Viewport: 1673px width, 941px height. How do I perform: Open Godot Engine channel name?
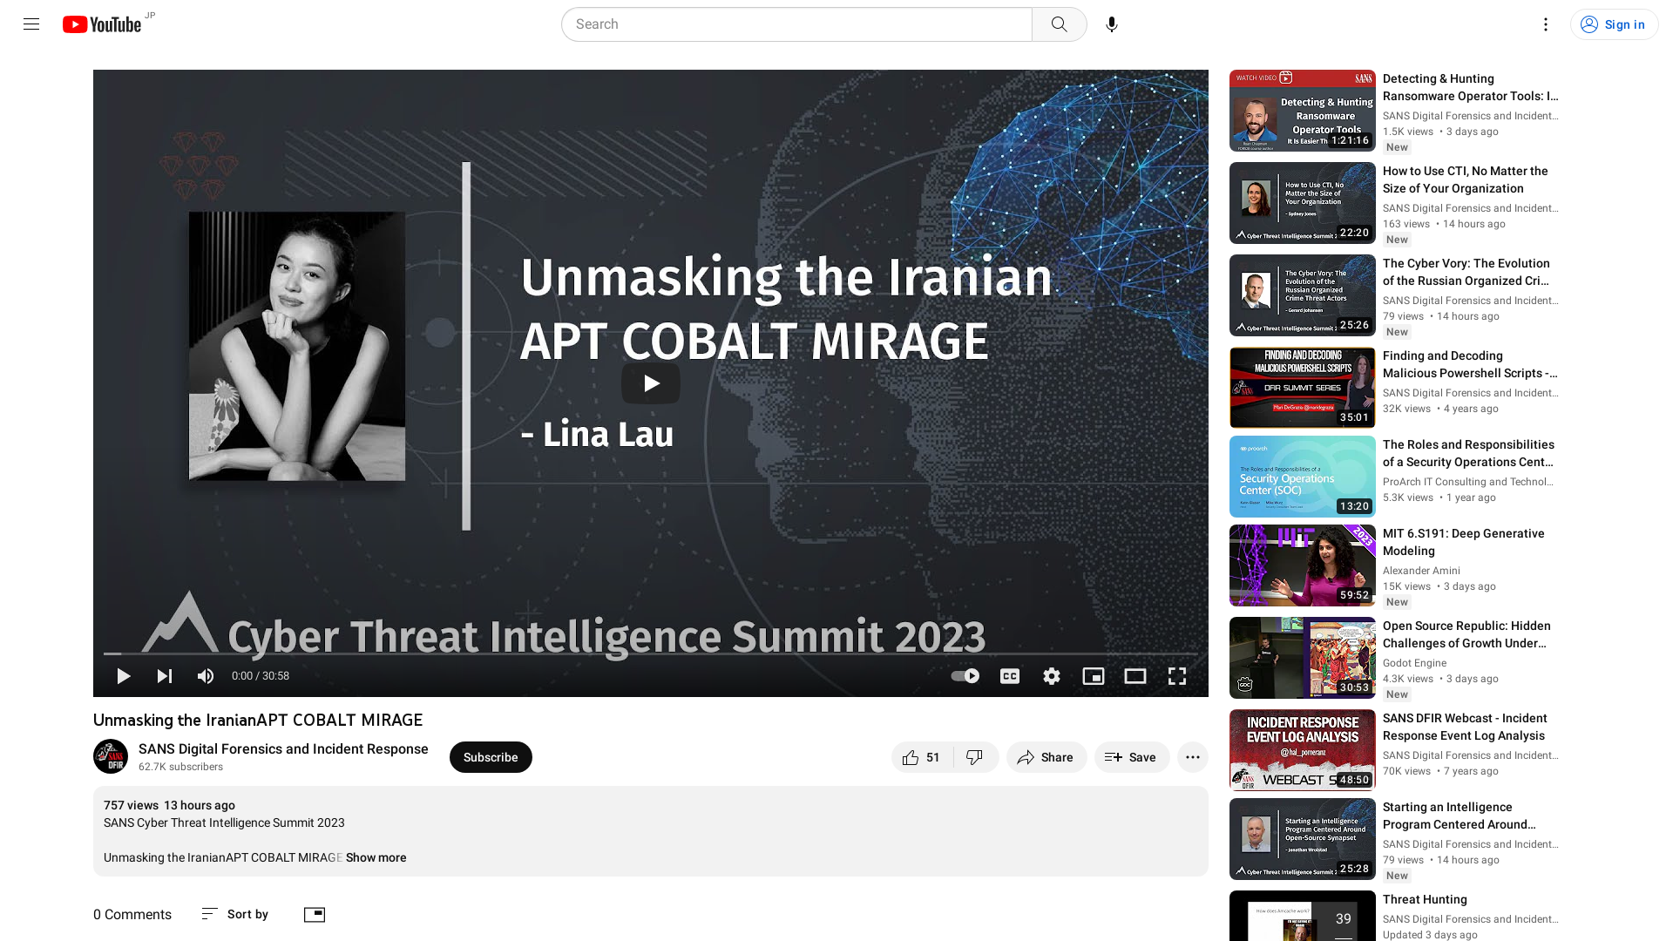click(x=1414, y=663)
